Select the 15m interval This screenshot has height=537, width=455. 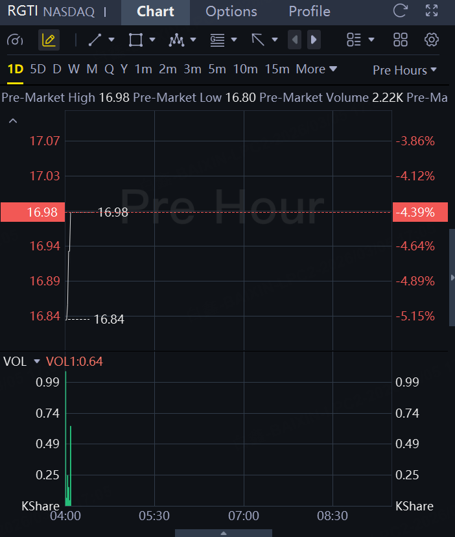click(x=277, y=69)
